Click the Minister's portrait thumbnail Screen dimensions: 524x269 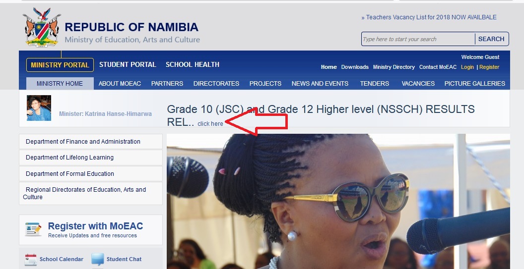click(x=39, y=108)
